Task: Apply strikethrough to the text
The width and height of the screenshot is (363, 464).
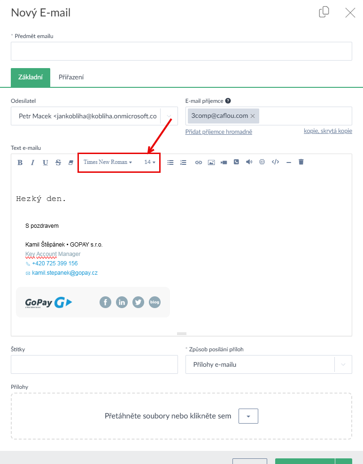Action: point(58,162)
